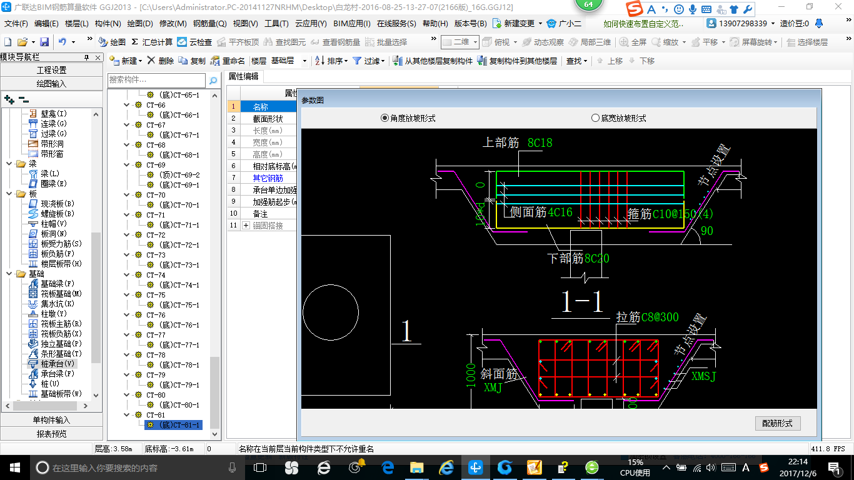This screenshot has height=480, width=854.
Task: Expand all nodes with the plus icon
Action: click(x=9, y=99)
